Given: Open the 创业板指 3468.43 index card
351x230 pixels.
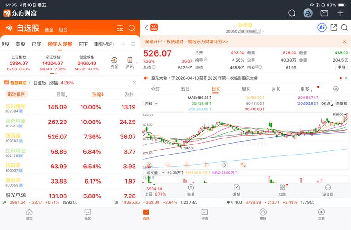Looking at the screenshot, I should tap(87, 63).
